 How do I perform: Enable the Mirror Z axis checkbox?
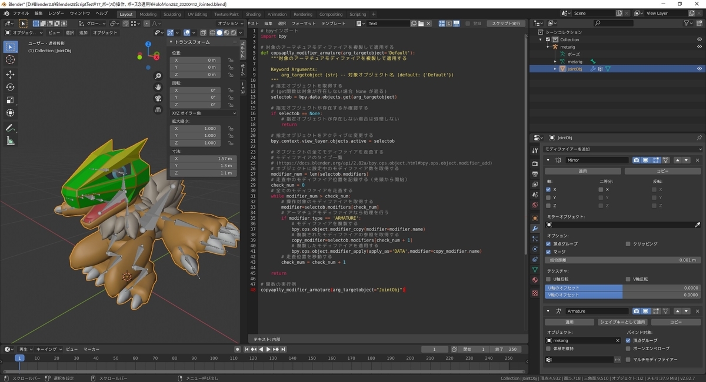click(x=548, y=206)
